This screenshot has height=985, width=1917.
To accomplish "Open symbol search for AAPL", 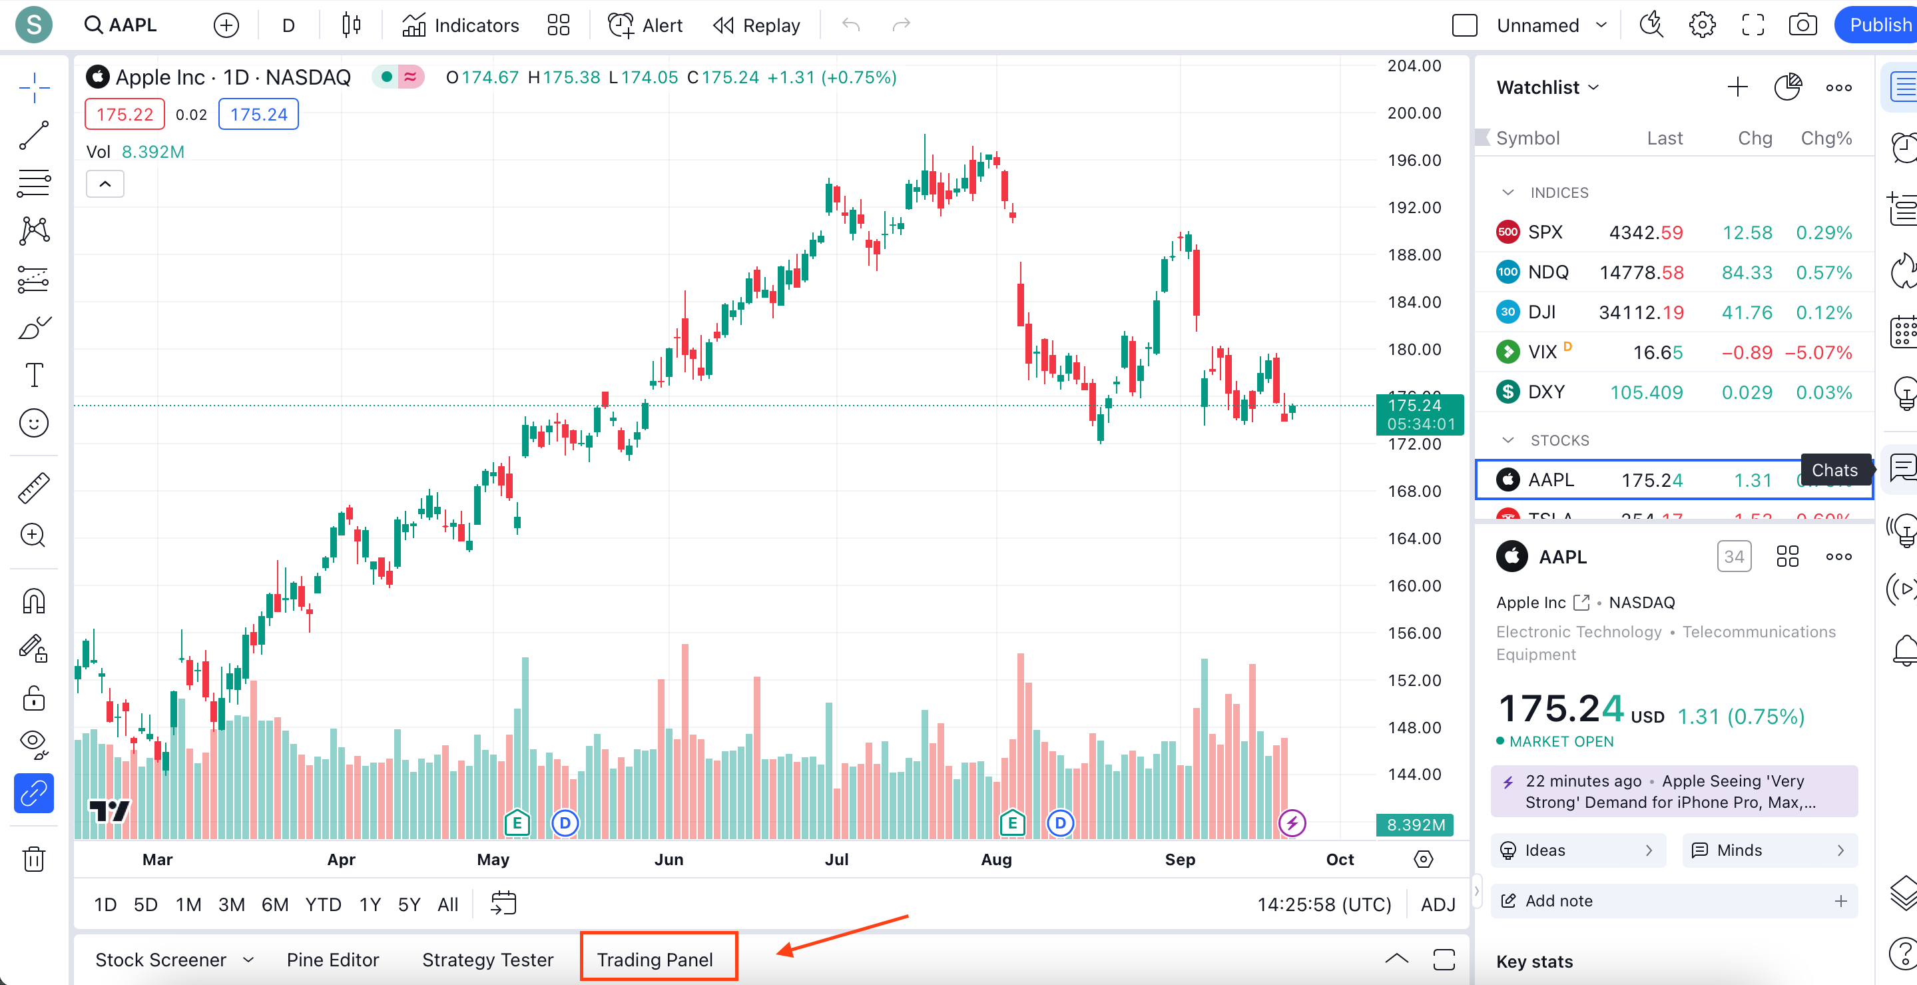I will (x=121, y=25).
